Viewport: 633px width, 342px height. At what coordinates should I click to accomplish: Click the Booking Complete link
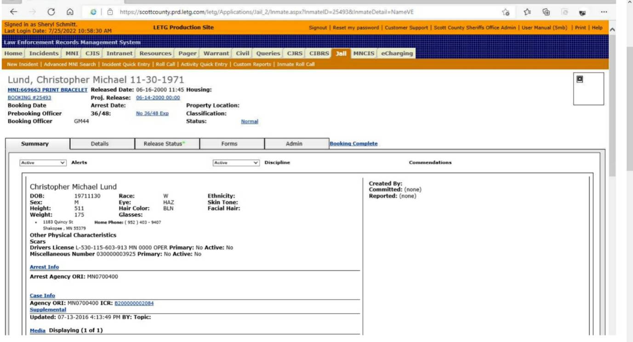(354, 144)
